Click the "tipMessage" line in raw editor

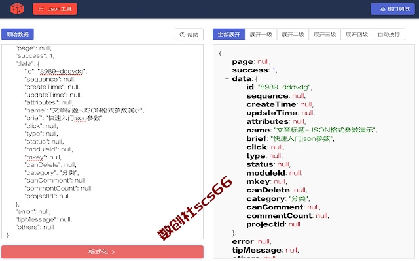[x=44, y=220]
